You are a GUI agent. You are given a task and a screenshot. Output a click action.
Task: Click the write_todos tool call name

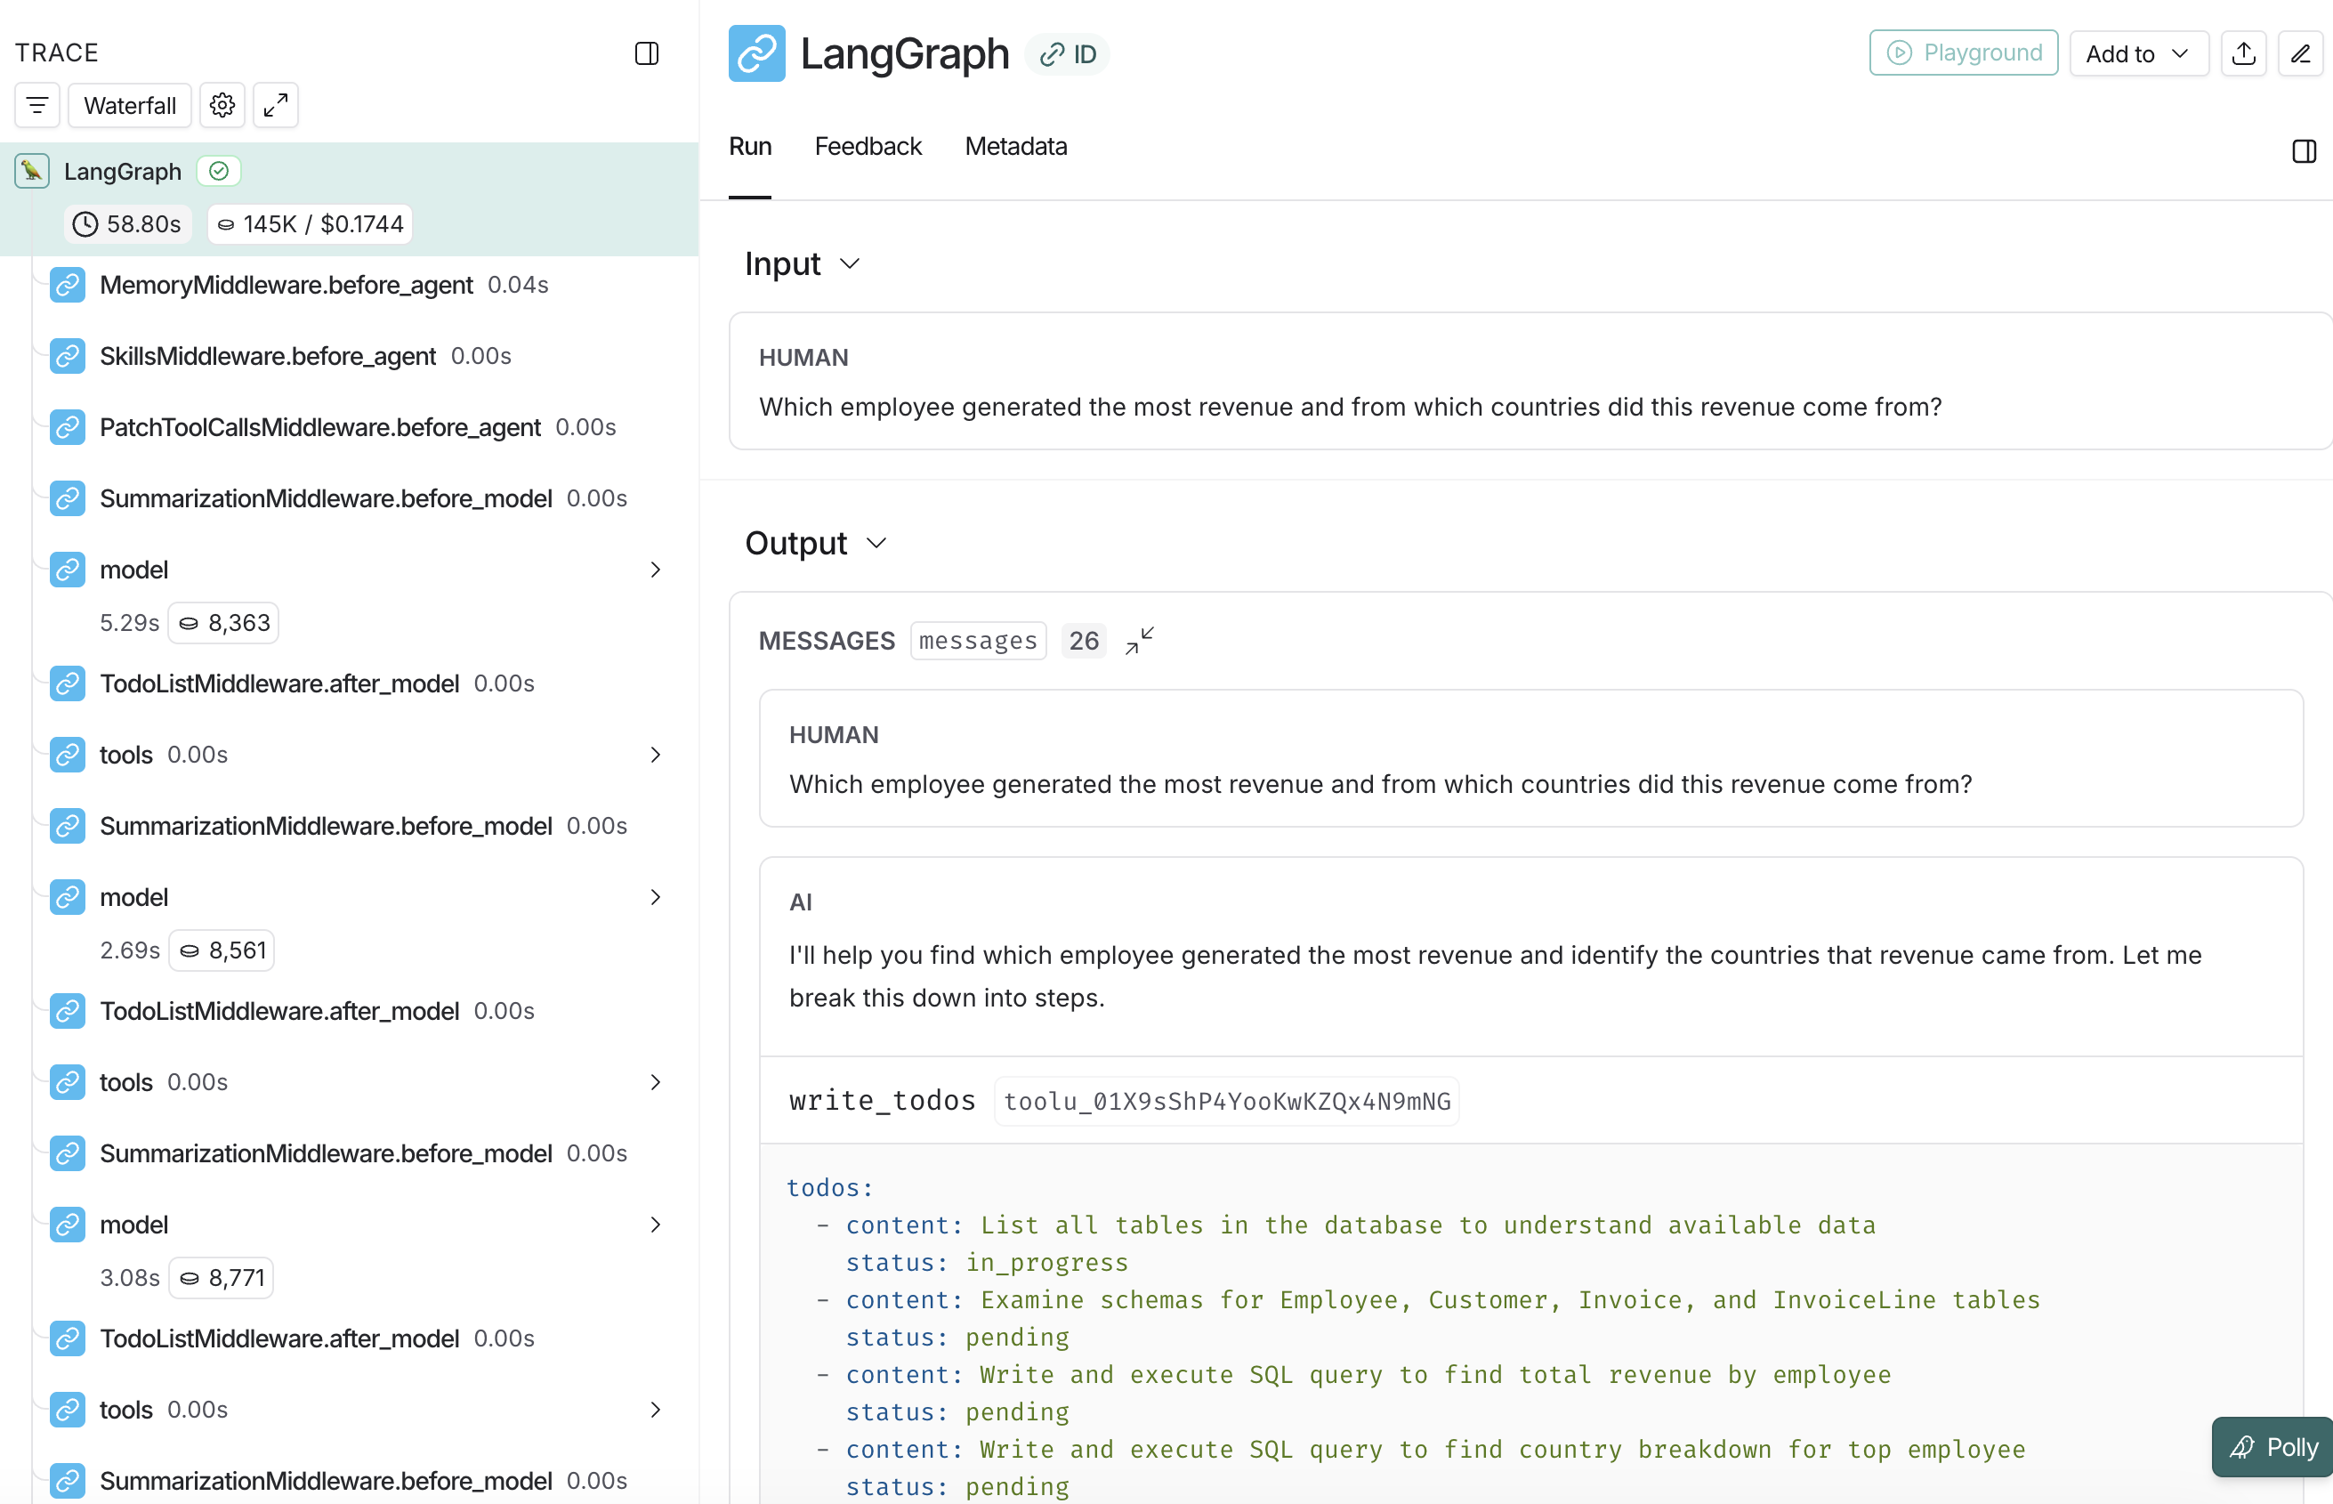point(883,1101)
